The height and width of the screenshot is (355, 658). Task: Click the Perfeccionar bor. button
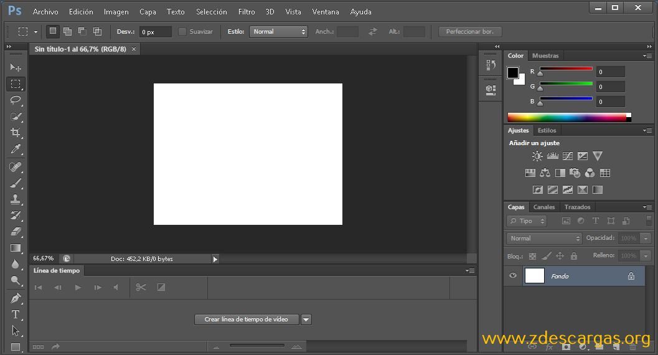470,32
